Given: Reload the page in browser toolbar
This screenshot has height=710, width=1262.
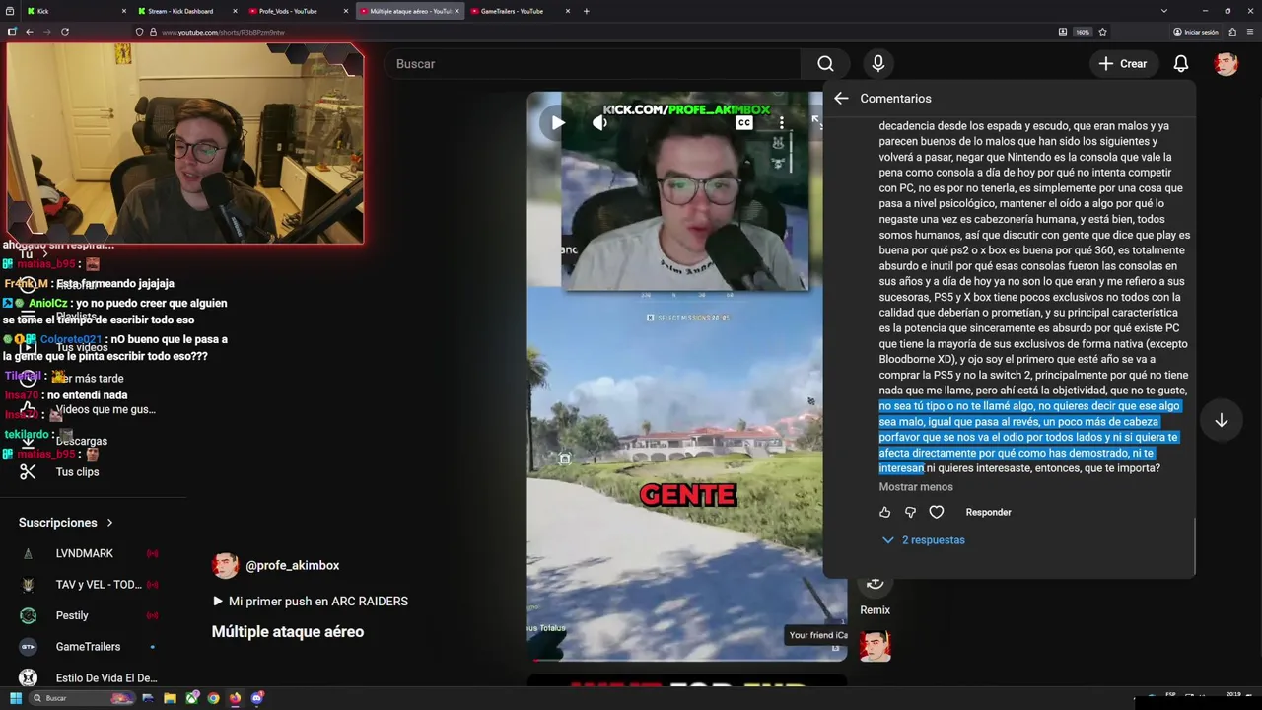Looking at the screenshot, I should pos(65,32).
